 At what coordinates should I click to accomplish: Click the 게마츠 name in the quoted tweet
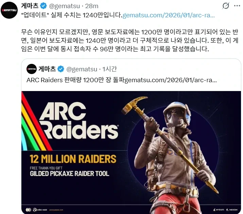click(x=47, y=69)
